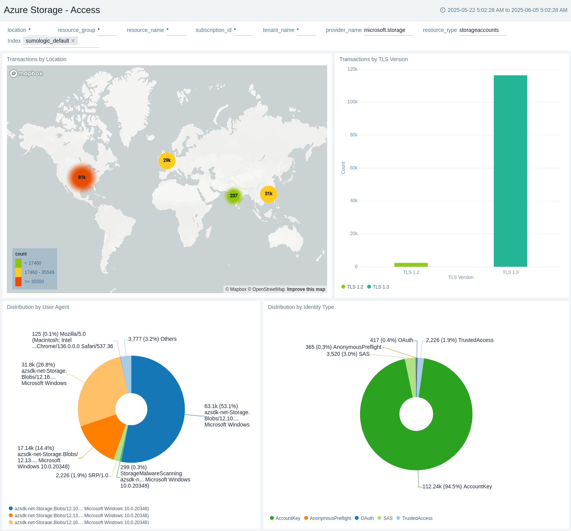Select the 237 cluster over India
Image resolution: width=571 pixels, height=531 pixels.
(x=234, y=196)
